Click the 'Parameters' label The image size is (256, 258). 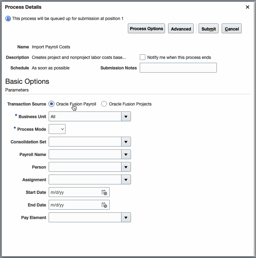17,90
